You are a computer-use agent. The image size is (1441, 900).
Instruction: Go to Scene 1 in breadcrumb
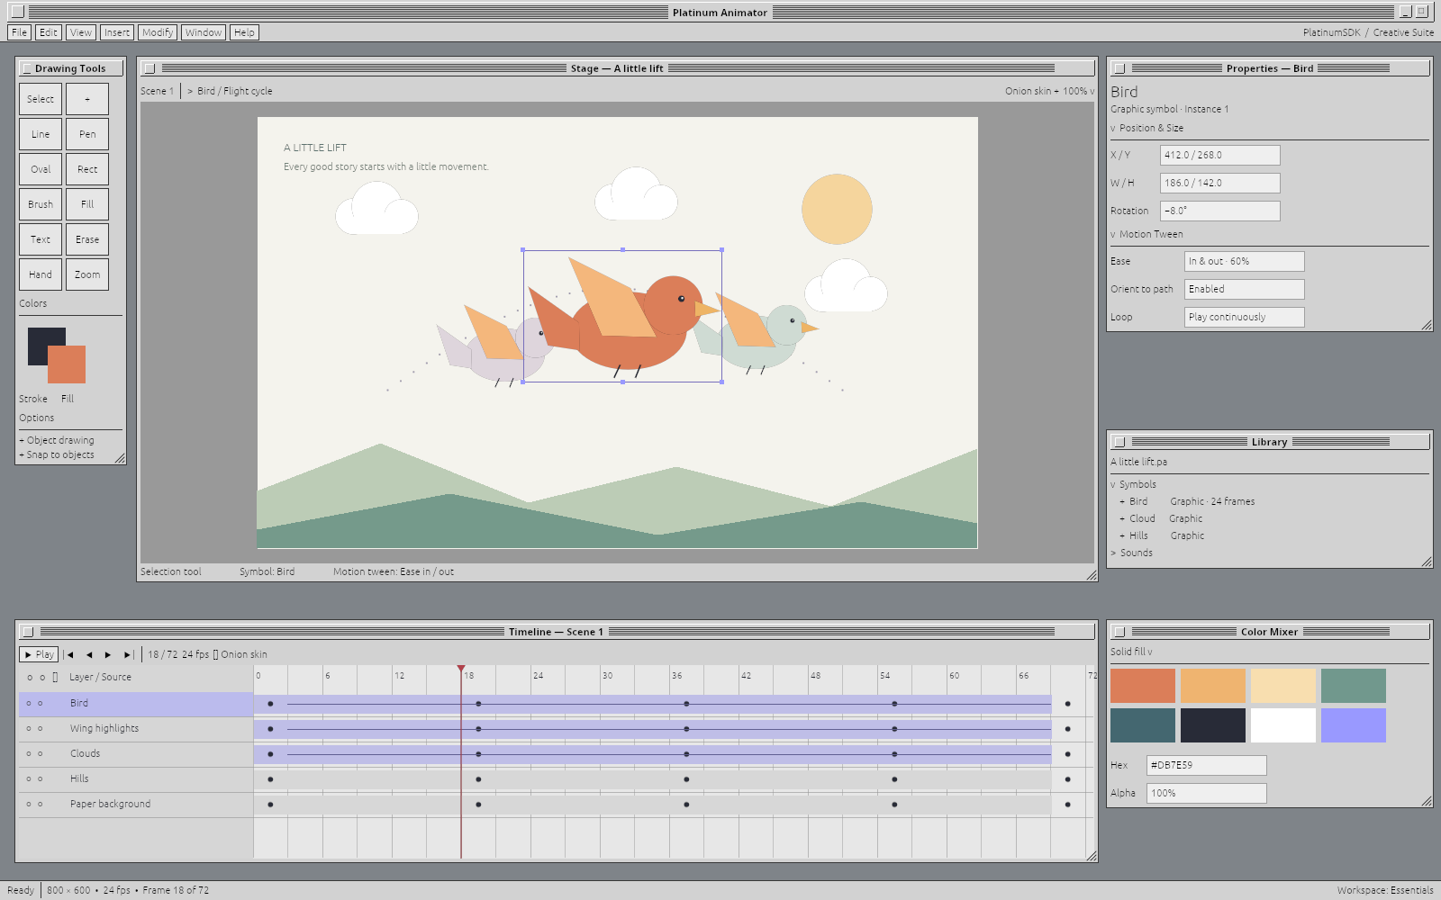(x=157, y=91)
